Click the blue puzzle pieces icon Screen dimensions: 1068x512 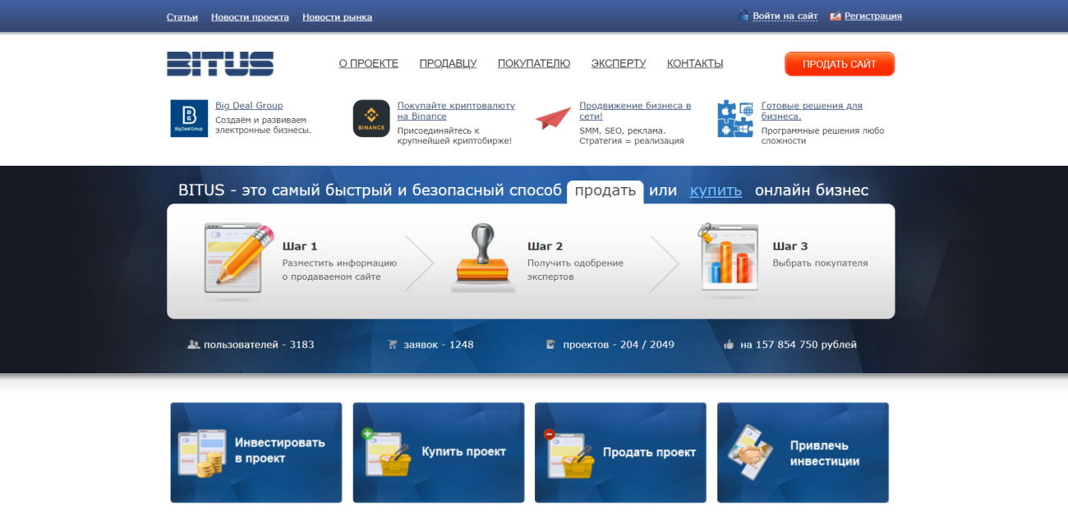click(x=734, y=118)
